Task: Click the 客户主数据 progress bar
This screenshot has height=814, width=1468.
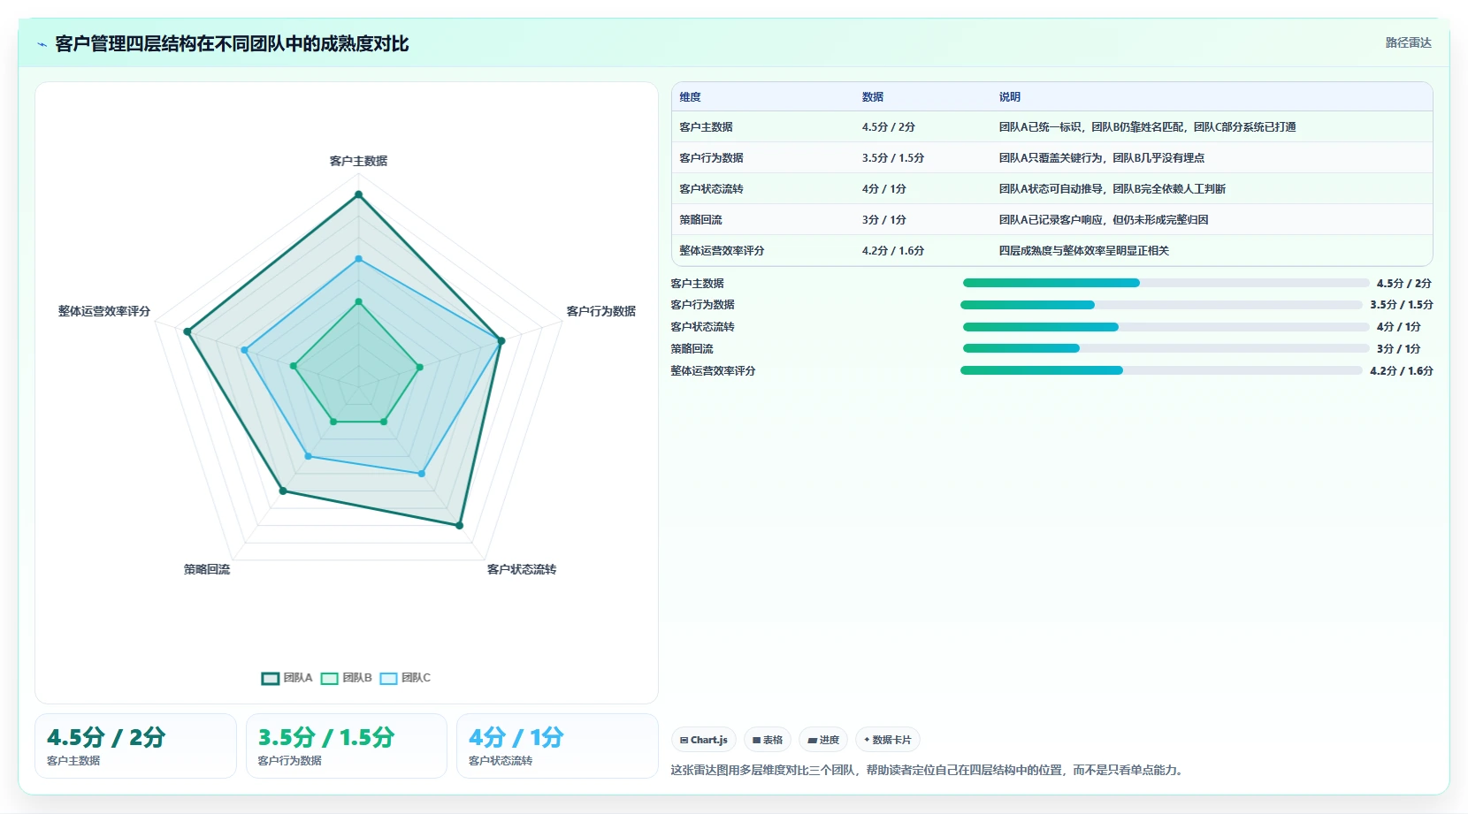Action: (1166, 283)
